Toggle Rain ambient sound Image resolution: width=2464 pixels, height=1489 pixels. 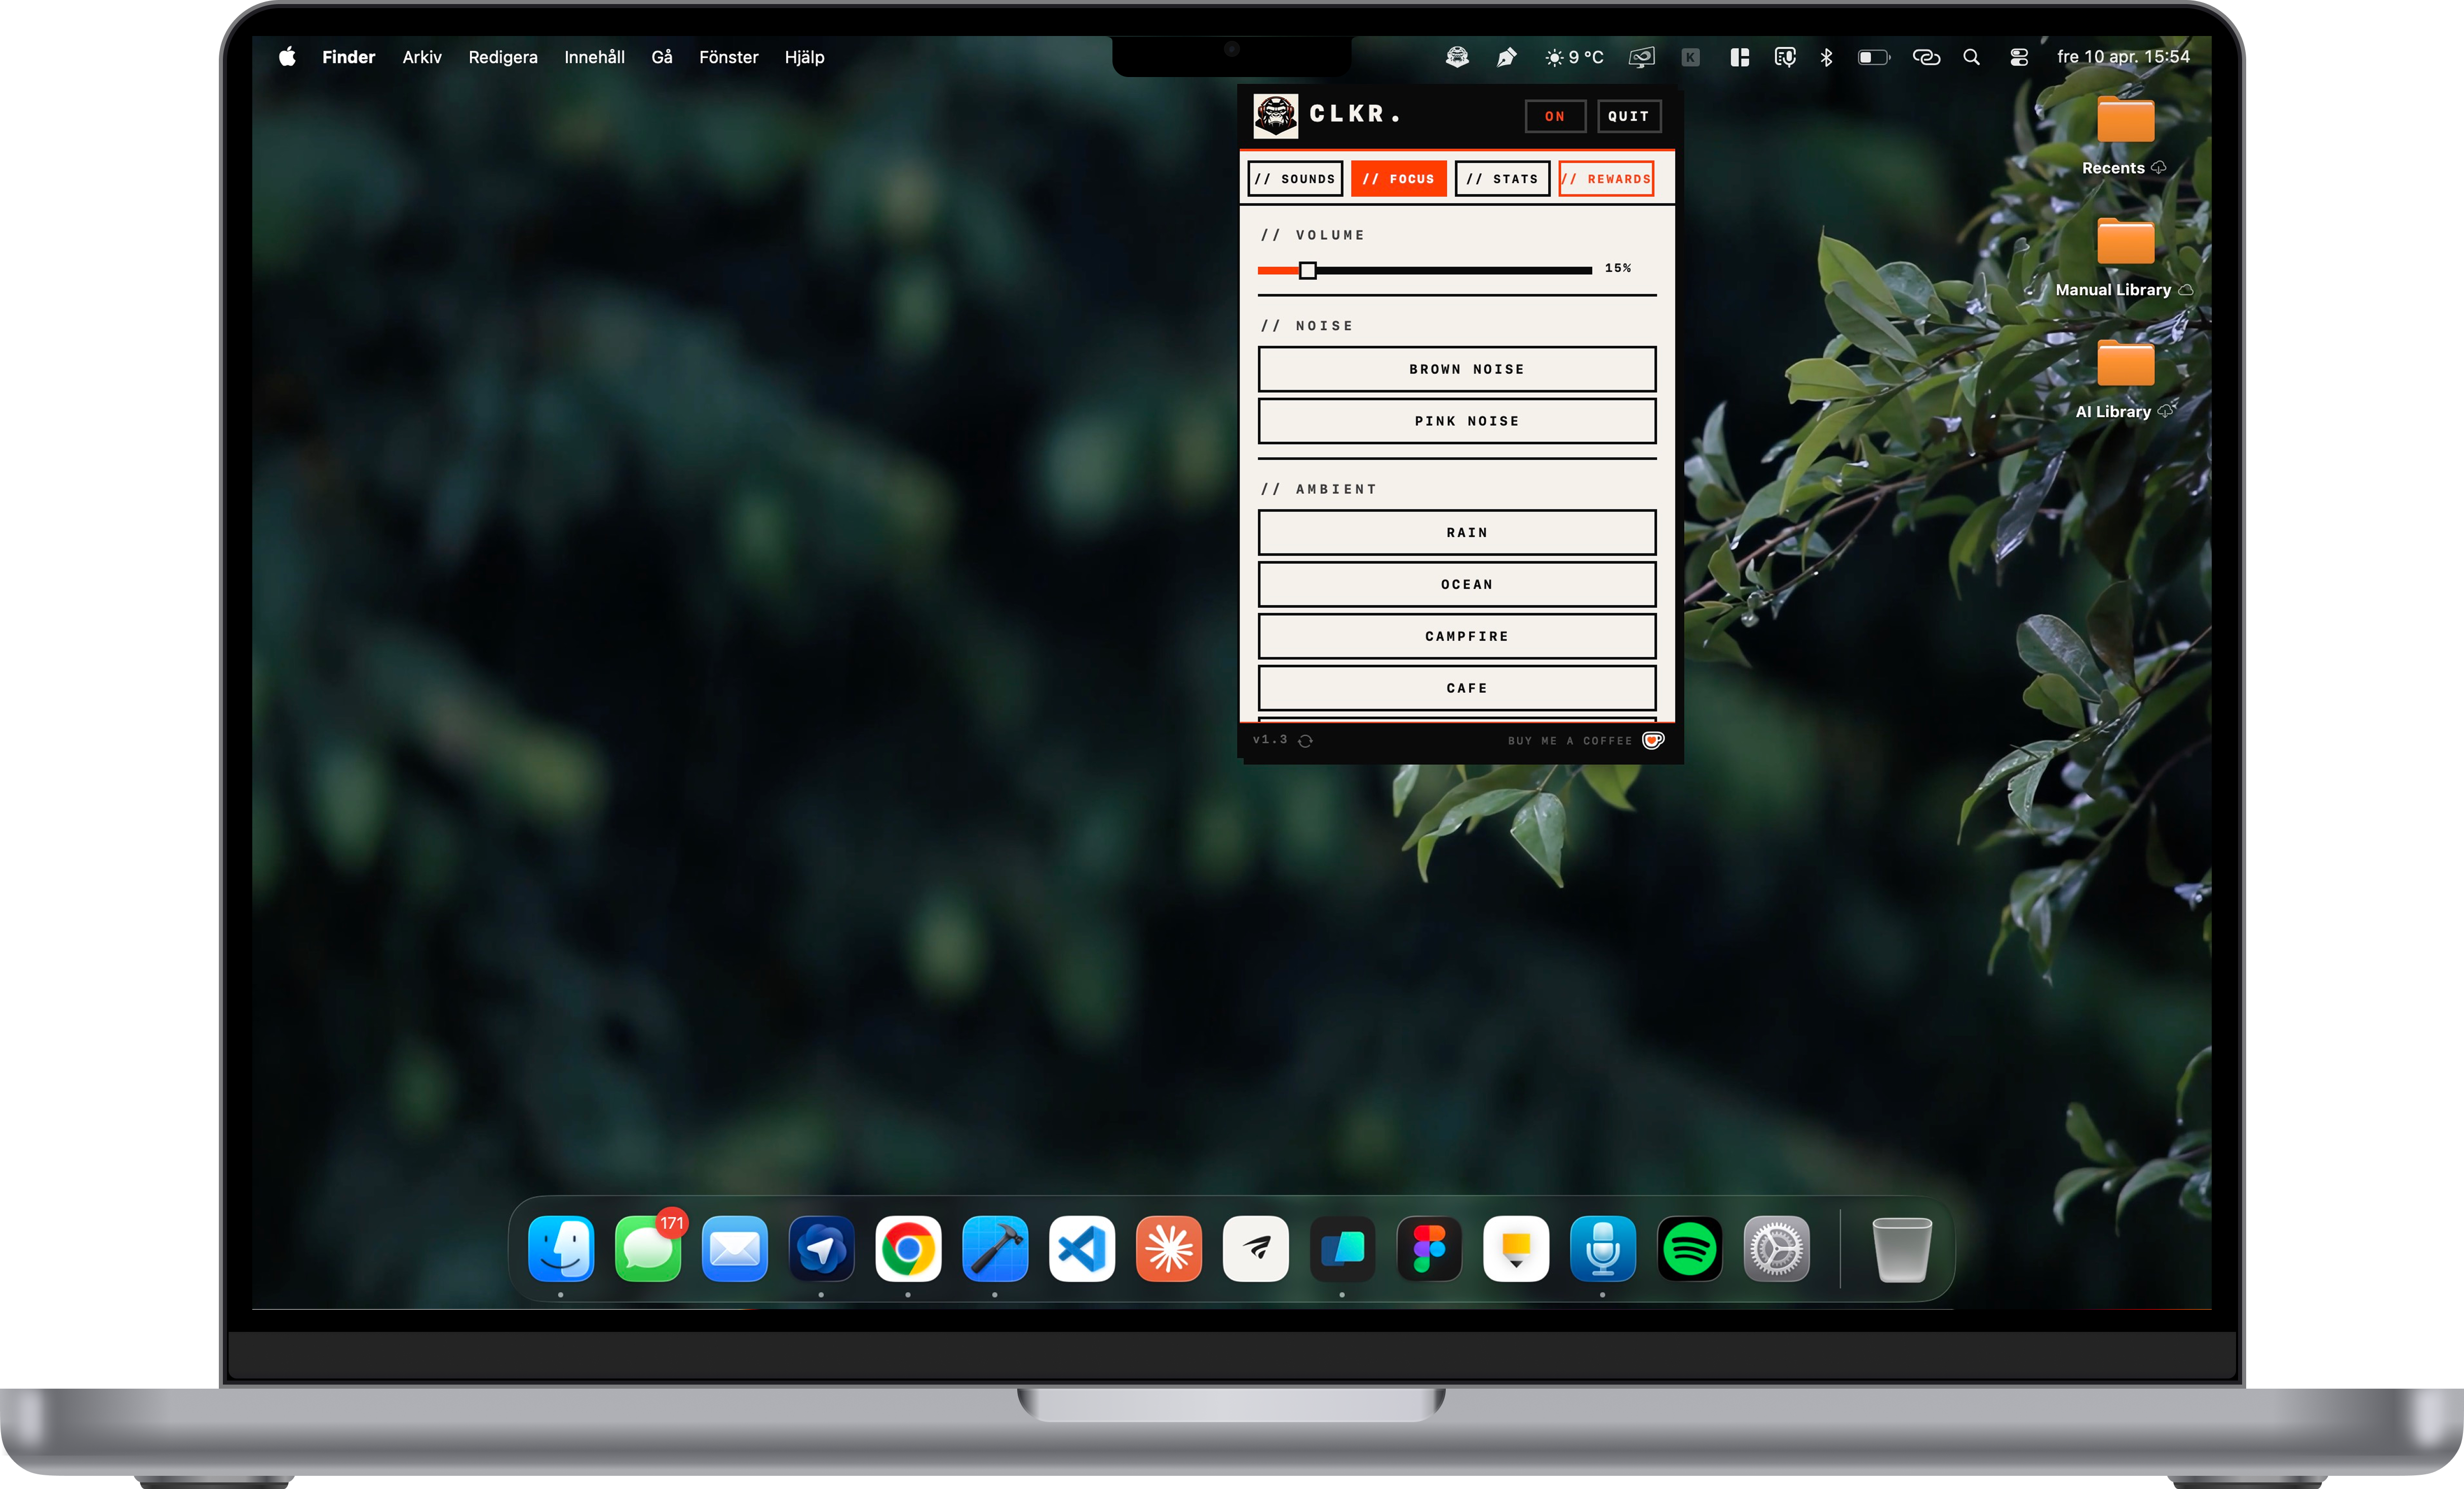pyautogui.click(x=1457, y=532)
